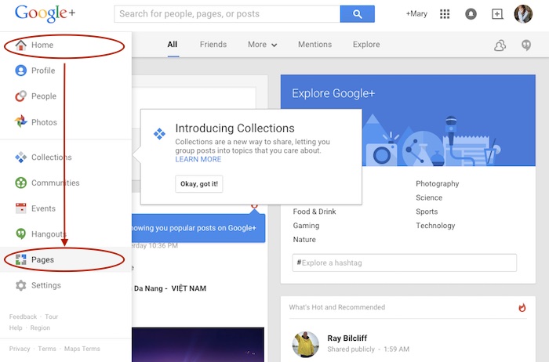Click the People circles icon
Viewport: 549px width, 362px height.
click(20, 96)
